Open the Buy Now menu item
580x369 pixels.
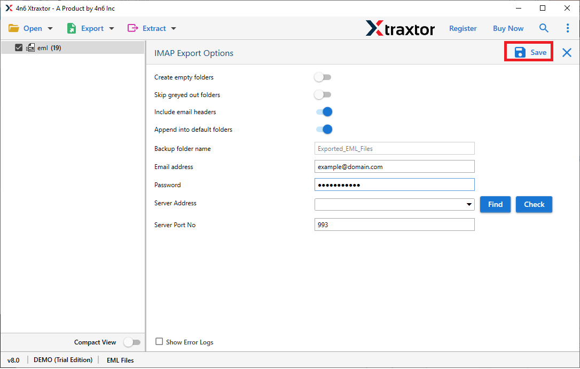click(x=508, y=28)
